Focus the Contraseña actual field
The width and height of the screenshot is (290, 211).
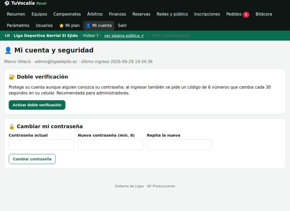click(x=41, y=145)
